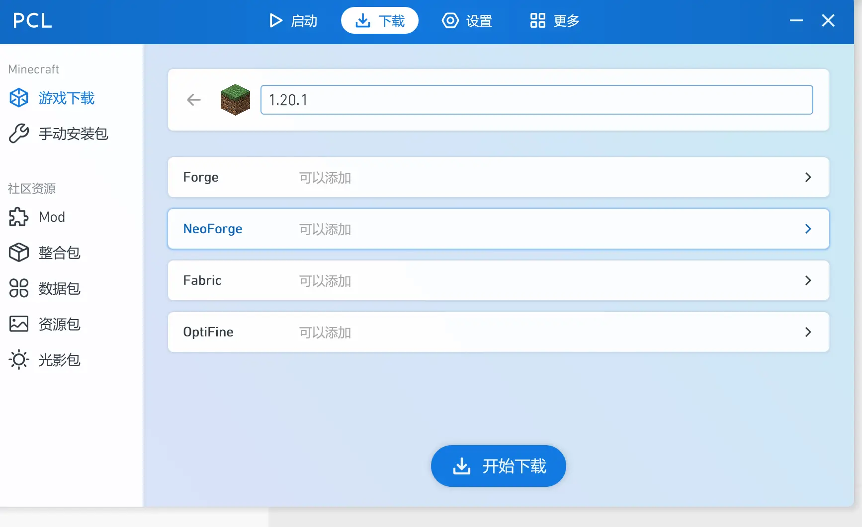The height and width of the screenshot is (527, 862).
Task: Click the chevron on the OptiFine row
Action: pyautogui.click(x=808, y=332)
